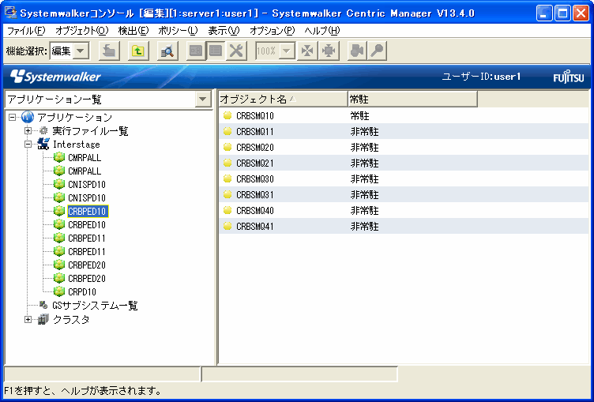The height and width of the screenshot is (402, 594).
Task: Sort by オブジェクト名 column header
Action: click(x=283, y=100)
